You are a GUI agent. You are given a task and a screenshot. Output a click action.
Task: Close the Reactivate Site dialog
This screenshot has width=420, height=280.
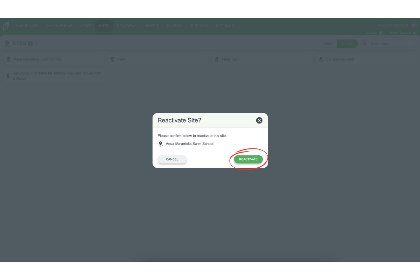pos(259,120)
